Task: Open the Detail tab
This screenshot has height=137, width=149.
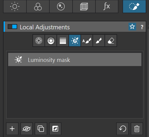Action: click(61, 6)
